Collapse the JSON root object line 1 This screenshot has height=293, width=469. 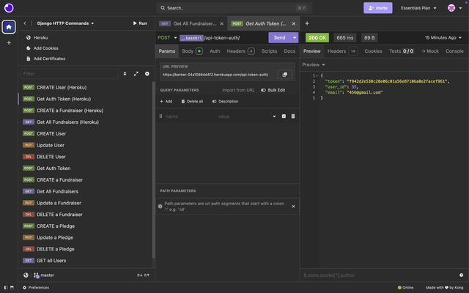pos(317,75)
